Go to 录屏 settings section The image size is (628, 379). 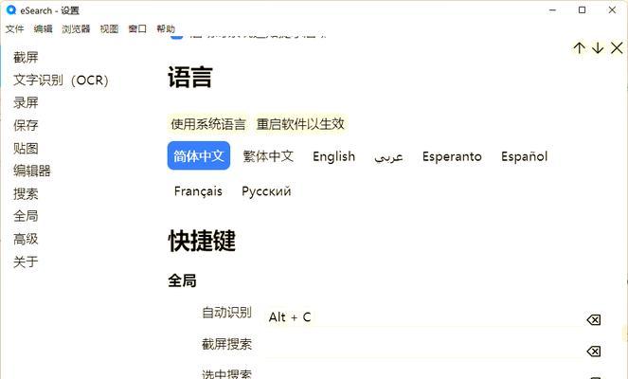click(26, 102)
